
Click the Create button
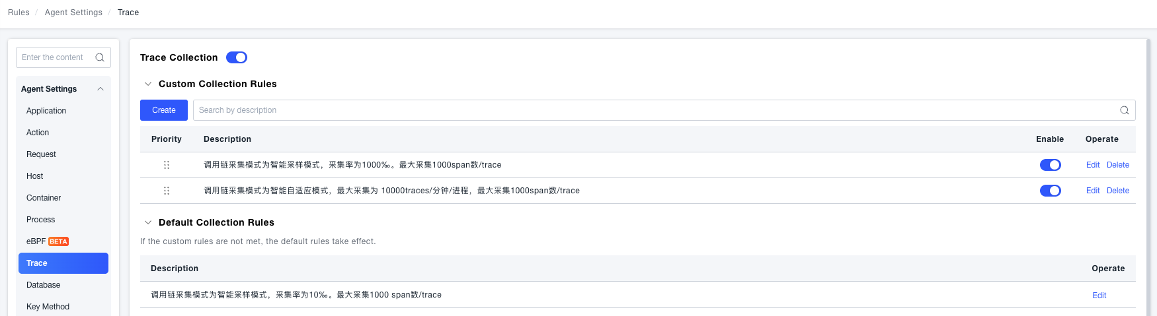point(164,110)
